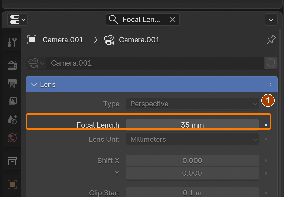The height and width of the screenshot is (197, 284).
Task: Click the Shift Y value field
Action: 192,173
